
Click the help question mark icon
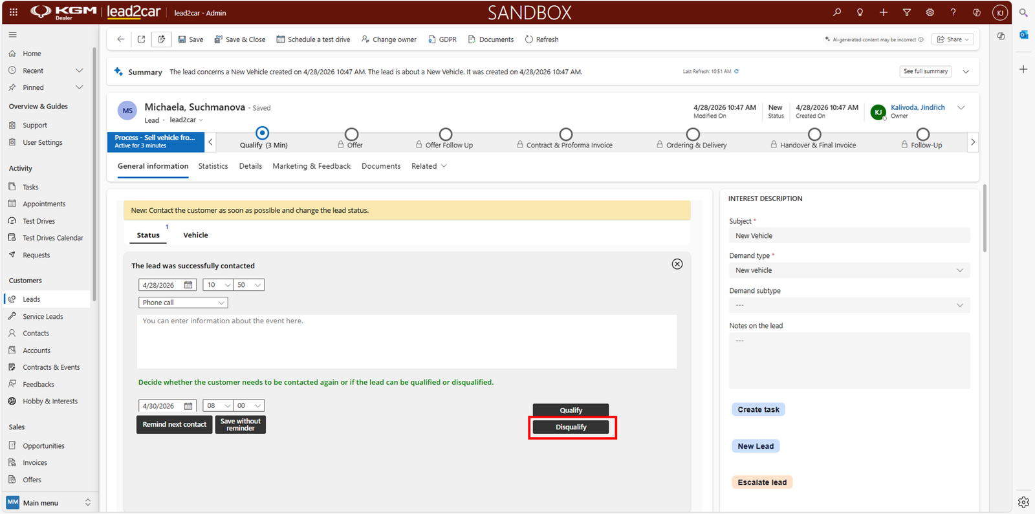[x=953, y=12]
